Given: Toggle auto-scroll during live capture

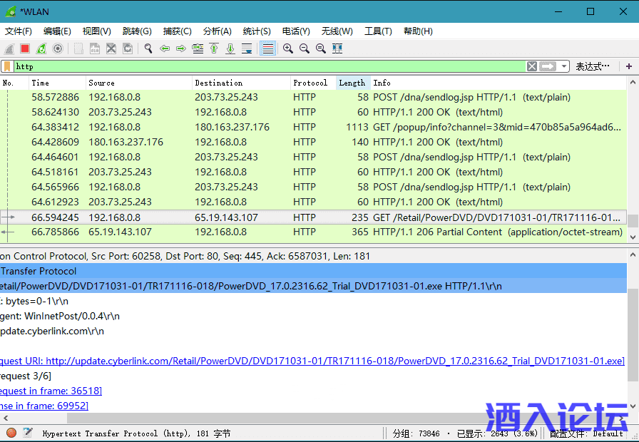Looking at the screenshot, I should (247, 48).
